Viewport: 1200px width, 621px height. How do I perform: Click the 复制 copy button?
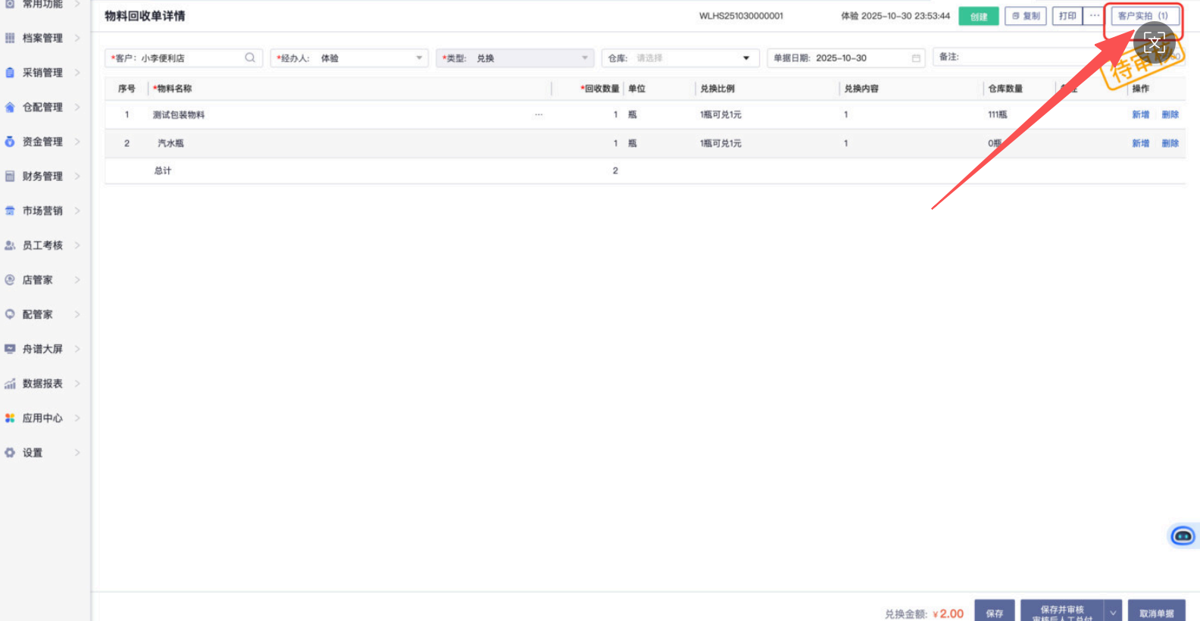click(x=1026, y=16)
